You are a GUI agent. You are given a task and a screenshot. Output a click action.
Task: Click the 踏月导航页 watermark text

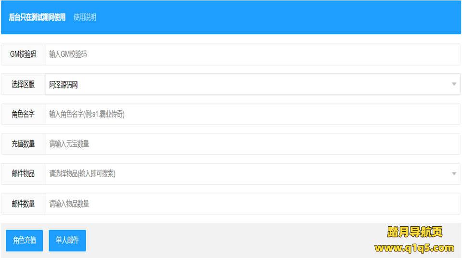[414, 232]
